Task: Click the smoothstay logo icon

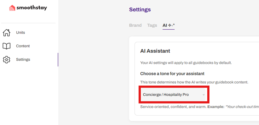Action: (x=12, y=8)
